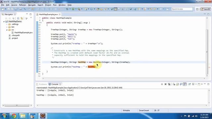Image resolution: width=212 pixels, height=119 pixels.
Task: Open Google Chrome from taskbar
Action: point(14,116)
